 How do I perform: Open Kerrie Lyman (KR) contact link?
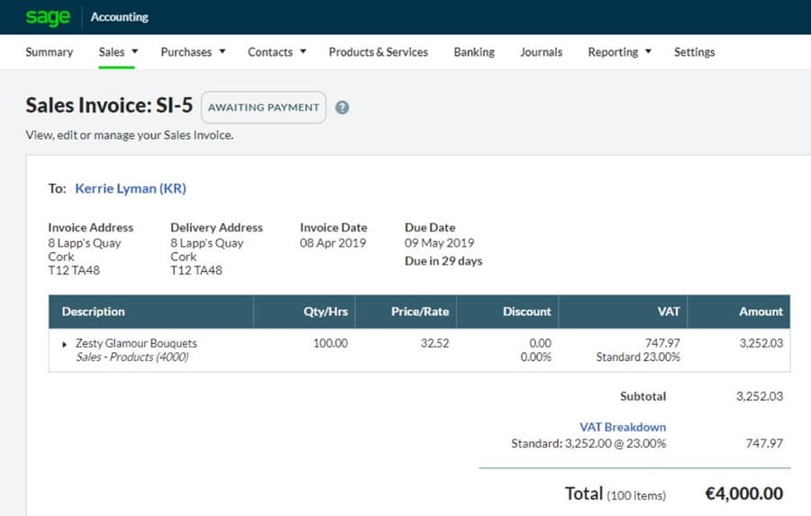click(x=130, y=188)
